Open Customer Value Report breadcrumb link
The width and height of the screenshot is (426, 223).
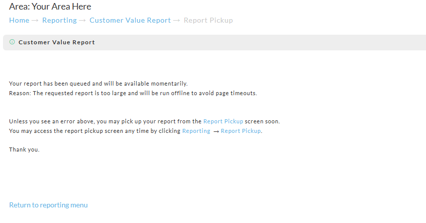pos(130,21)
